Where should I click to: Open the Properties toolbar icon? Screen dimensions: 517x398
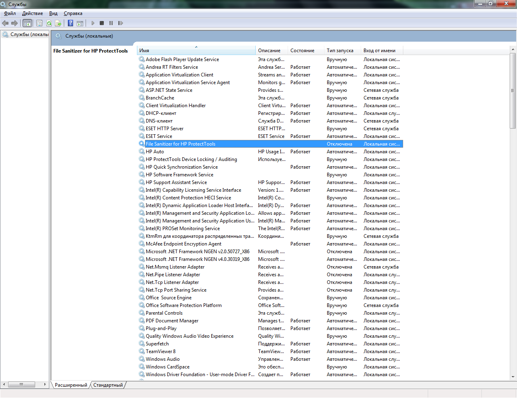point(39,23)
